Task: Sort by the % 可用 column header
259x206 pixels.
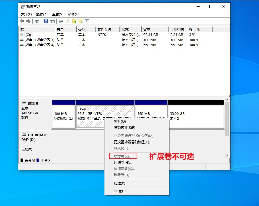Action: (200, 29)
